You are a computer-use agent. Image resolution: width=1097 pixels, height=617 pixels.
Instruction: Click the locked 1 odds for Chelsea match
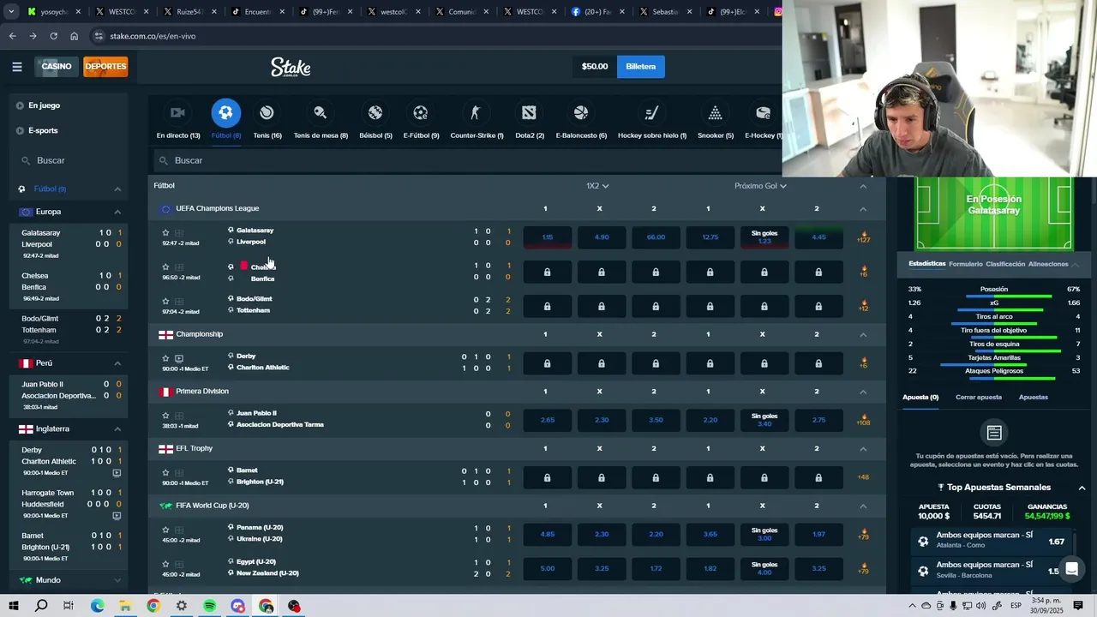(x=547, y=273)
